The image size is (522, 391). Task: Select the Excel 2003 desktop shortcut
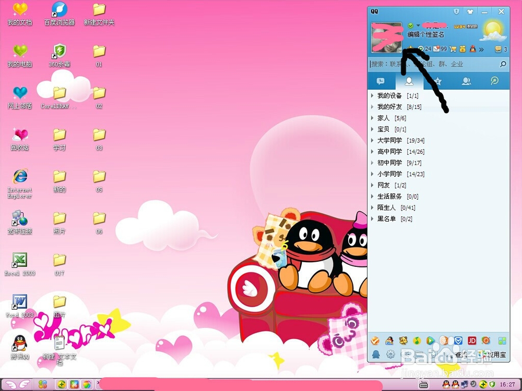click(x=20, y=265)
